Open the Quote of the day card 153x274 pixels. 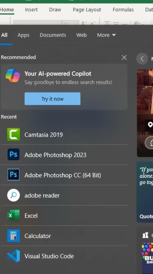[145, 192]
